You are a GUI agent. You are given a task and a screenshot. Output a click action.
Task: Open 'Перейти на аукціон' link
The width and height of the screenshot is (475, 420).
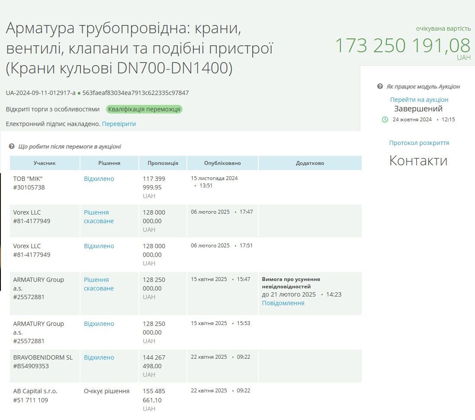[x=419, y=99]
